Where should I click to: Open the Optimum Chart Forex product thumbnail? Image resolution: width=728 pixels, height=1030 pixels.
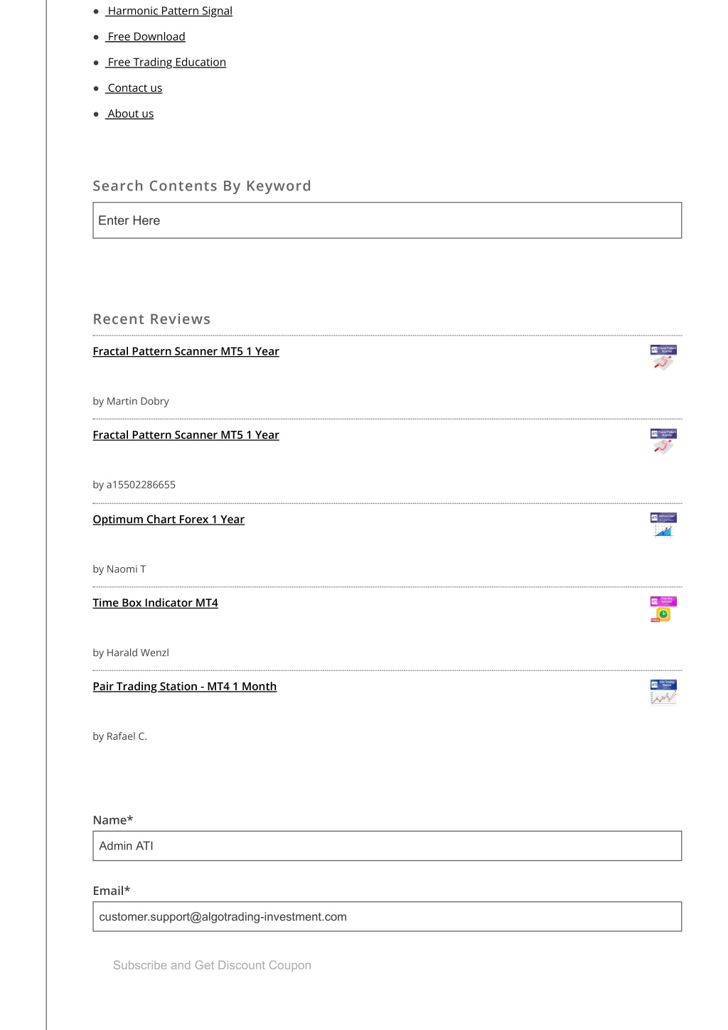click(x=663, y=525)
